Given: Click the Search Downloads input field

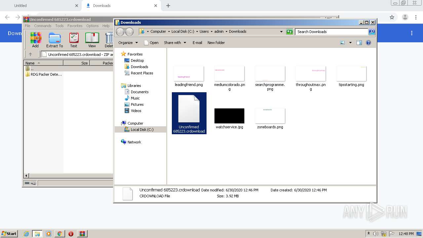Looking at the screenshot, I should (331, 32).
